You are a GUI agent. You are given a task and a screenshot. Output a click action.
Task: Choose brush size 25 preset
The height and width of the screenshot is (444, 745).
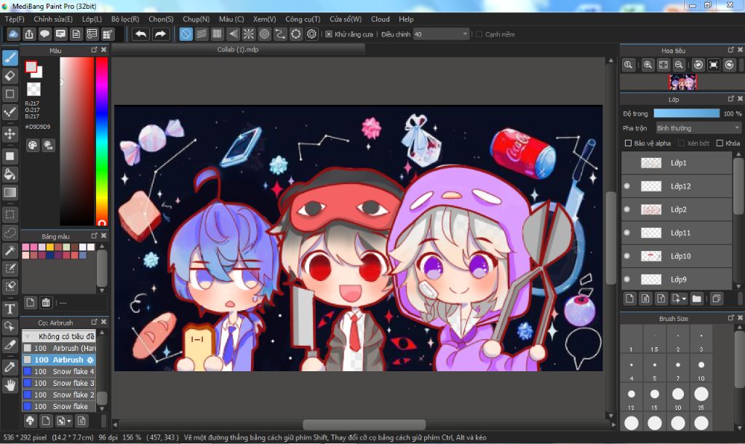pyautogui.click(x=701, y=397)
